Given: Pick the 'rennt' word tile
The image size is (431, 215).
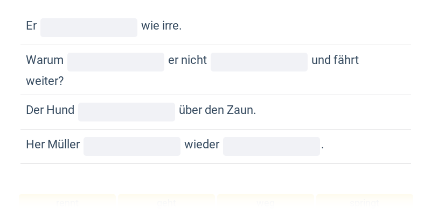Looking at the screenshot, I should (x=67, y=203).
